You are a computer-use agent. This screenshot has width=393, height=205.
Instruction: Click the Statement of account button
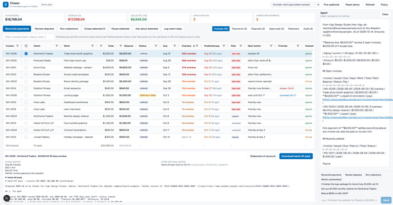[x=263, y=156]
